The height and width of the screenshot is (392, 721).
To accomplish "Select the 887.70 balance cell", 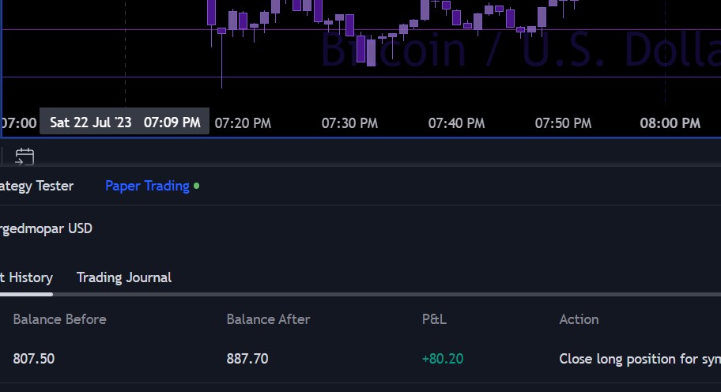I will point(247,359).
